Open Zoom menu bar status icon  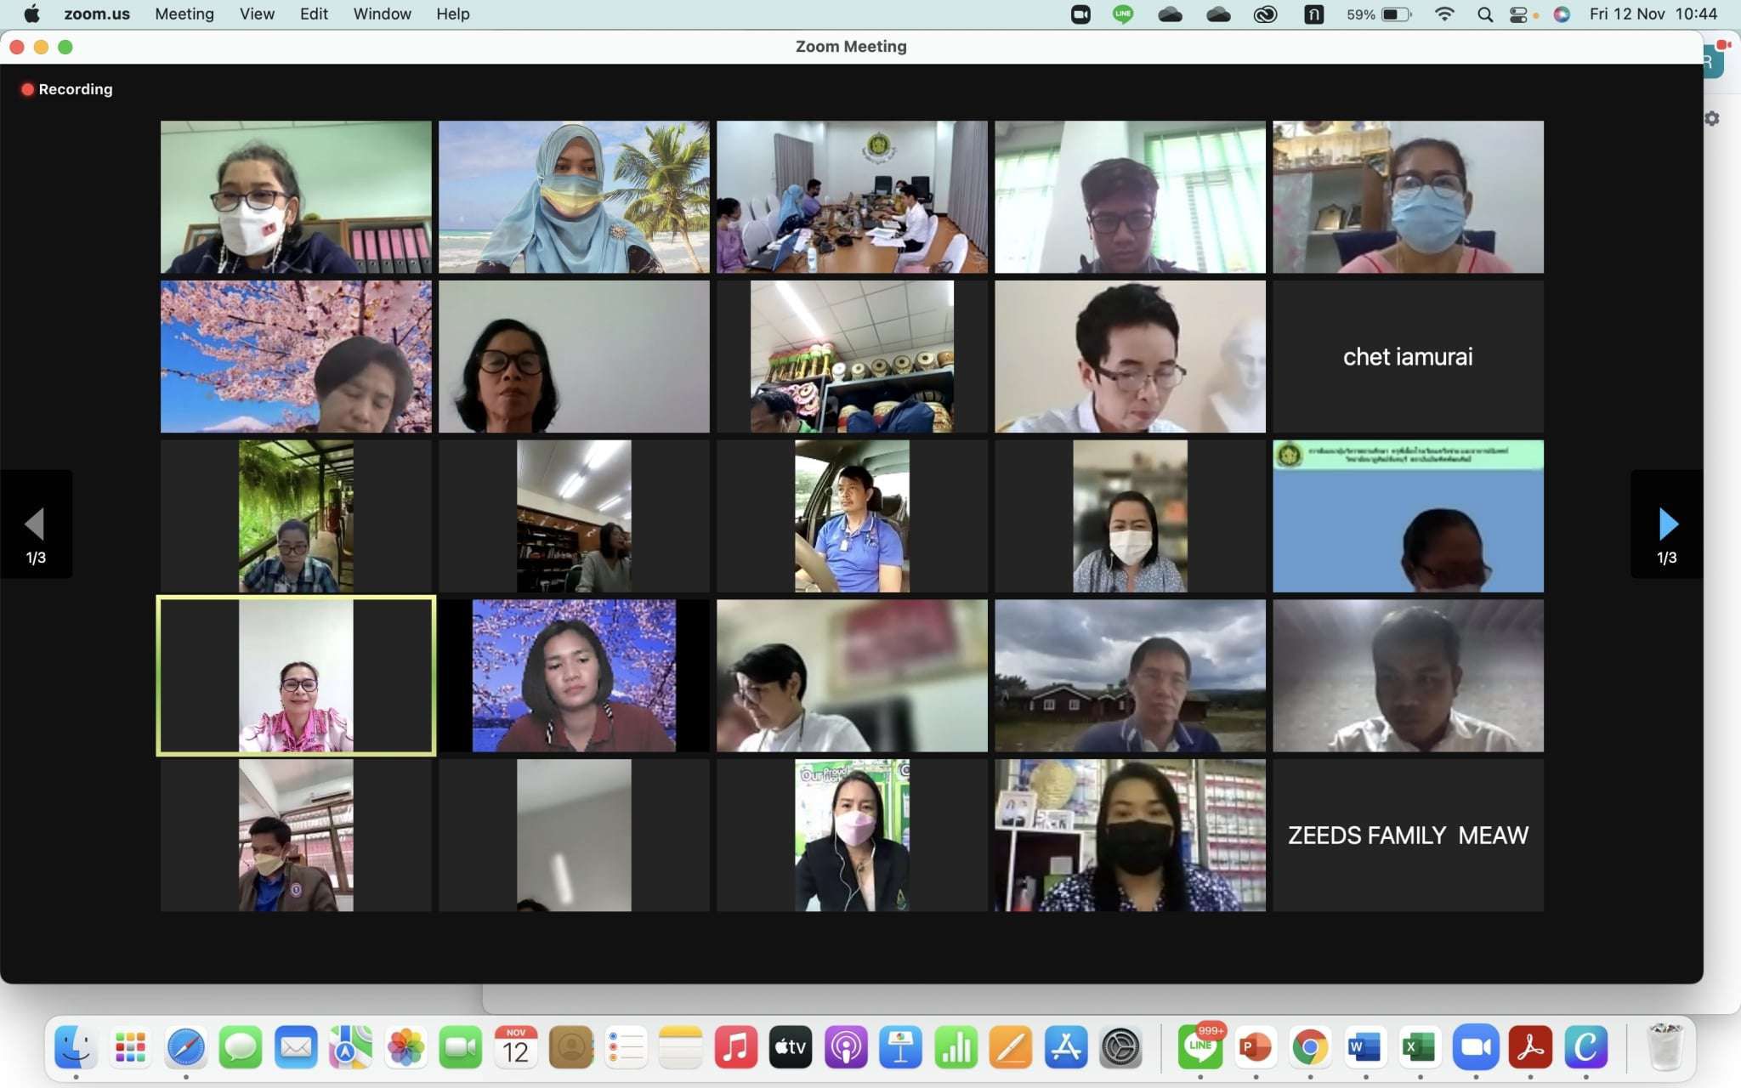1080,14
